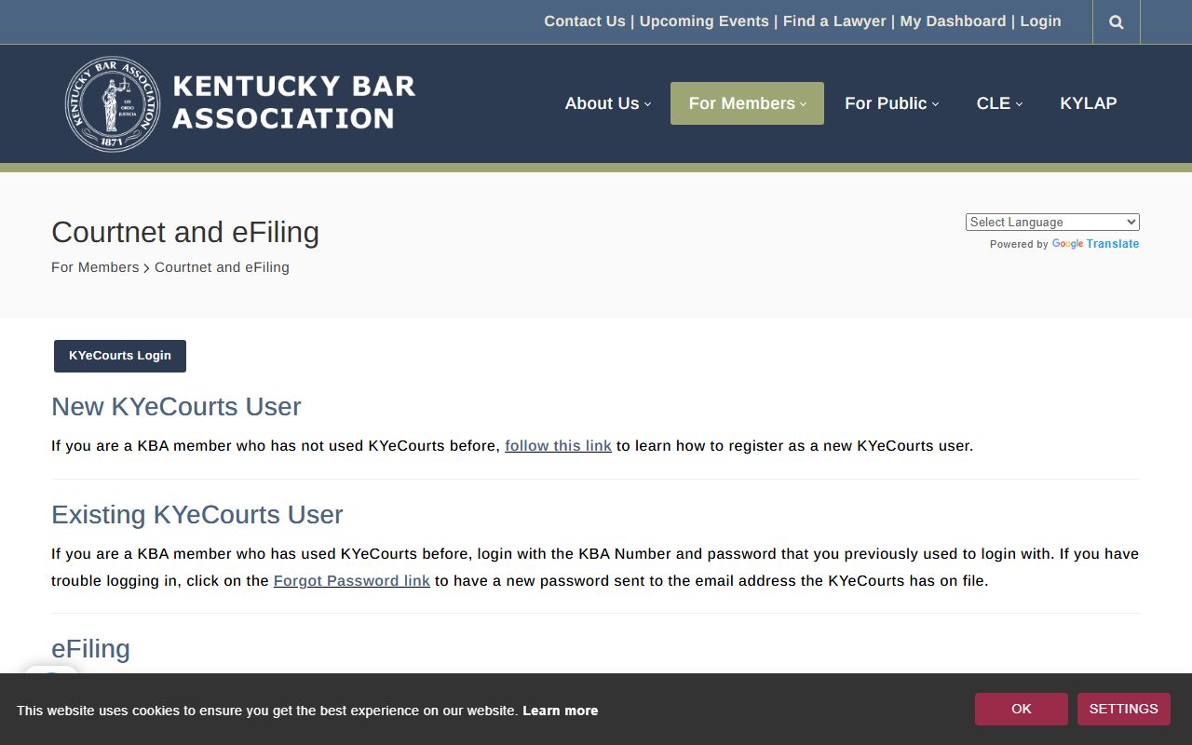Image resolution: width=1192 pixels, height=745 pixels.
Task: Click the KYeCourts Login button
Action: point(120,356)
